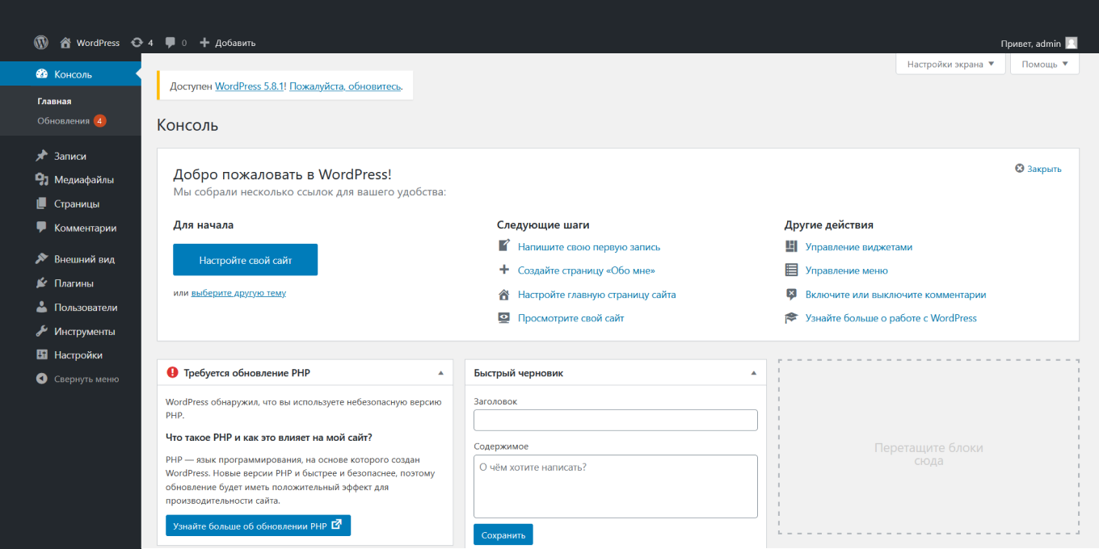This screenshot has width=1099, height=549.
Task: Click the WordPress logo in the admin bar
Action: click(x=40, y=42)
